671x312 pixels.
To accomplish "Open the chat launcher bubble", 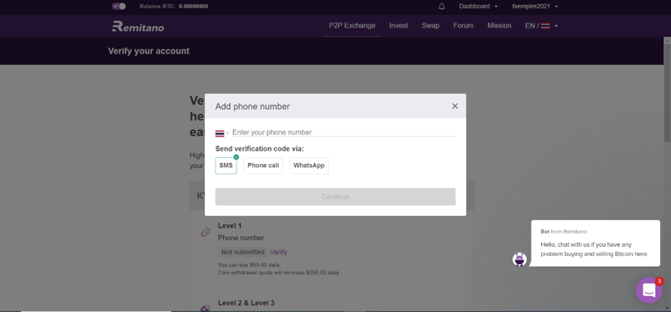I will coord(648,290).
